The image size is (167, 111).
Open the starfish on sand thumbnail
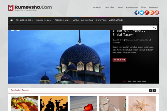point(142,104)
